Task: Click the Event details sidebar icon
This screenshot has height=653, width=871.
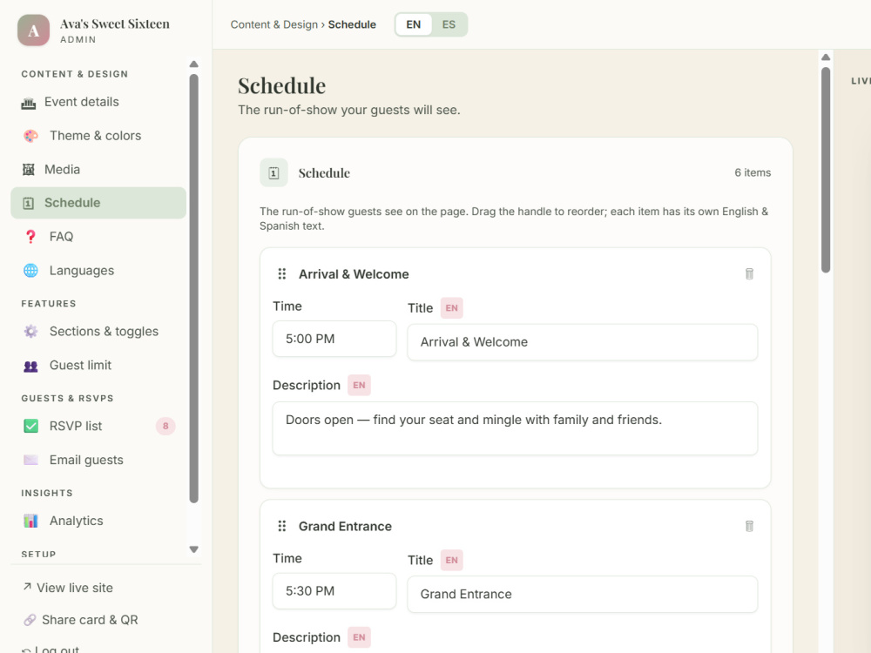Action: 29,103
